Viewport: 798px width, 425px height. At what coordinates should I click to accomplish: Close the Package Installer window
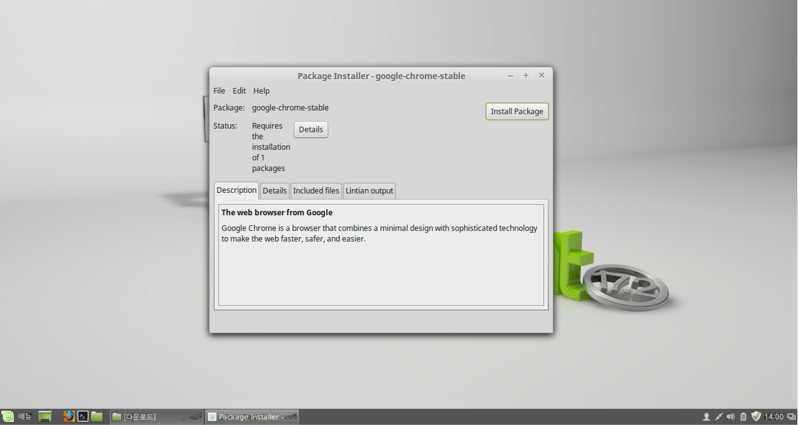[x=542, y=76]
